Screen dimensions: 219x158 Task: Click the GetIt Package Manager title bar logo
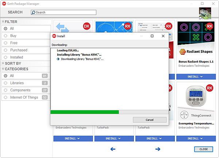click(x=4, y=4)
